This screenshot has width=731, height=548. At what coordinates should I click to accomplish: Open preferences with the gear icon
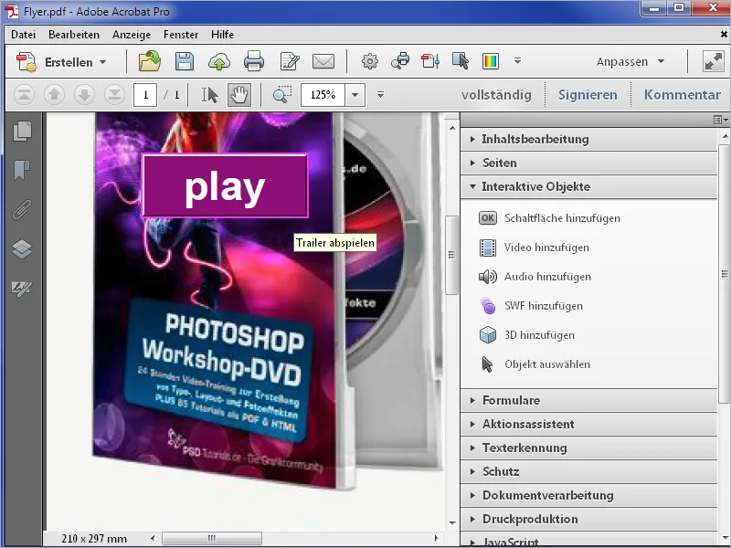(370, 61)
